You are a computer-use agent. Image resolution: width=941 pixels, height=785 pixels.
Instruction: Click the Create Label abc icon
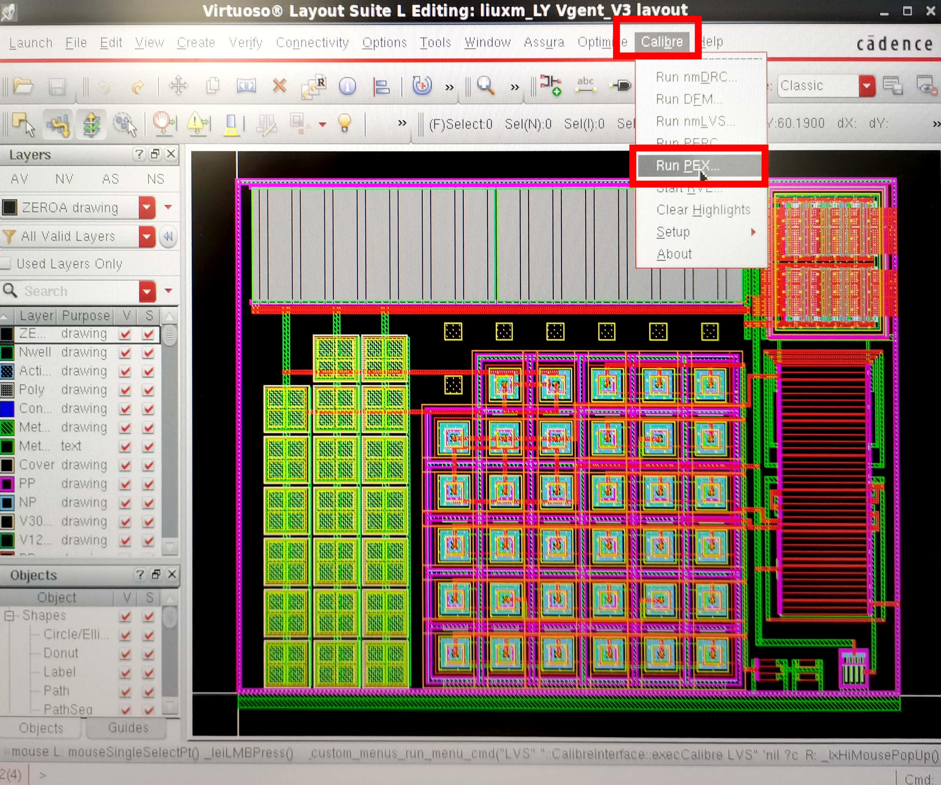point(586,85)
